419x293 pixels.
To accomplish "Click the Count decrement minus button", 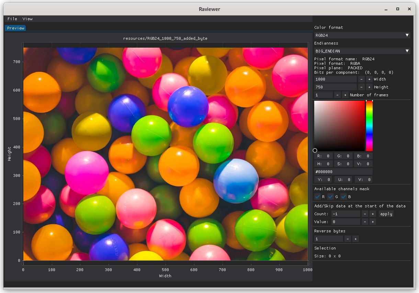I will [x=365, y=214].
